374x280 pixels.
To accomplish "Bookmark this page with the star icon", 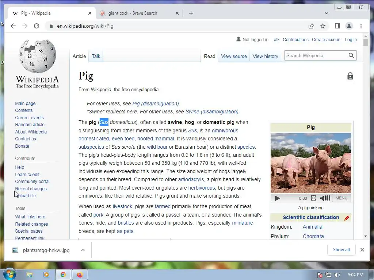I will click(x=323, y=26).
